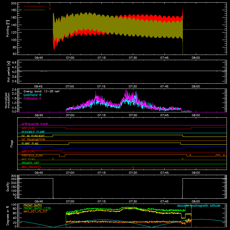Click the 250 tick on Quality axis
Viewport: 230px width, 230px height.
tap(14, 179)
